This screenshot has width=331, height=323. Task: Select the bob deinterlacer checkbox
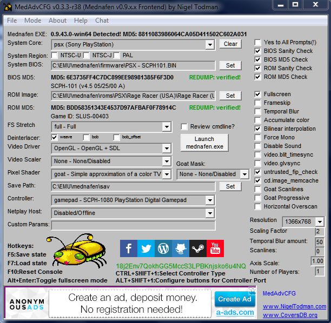86,138
